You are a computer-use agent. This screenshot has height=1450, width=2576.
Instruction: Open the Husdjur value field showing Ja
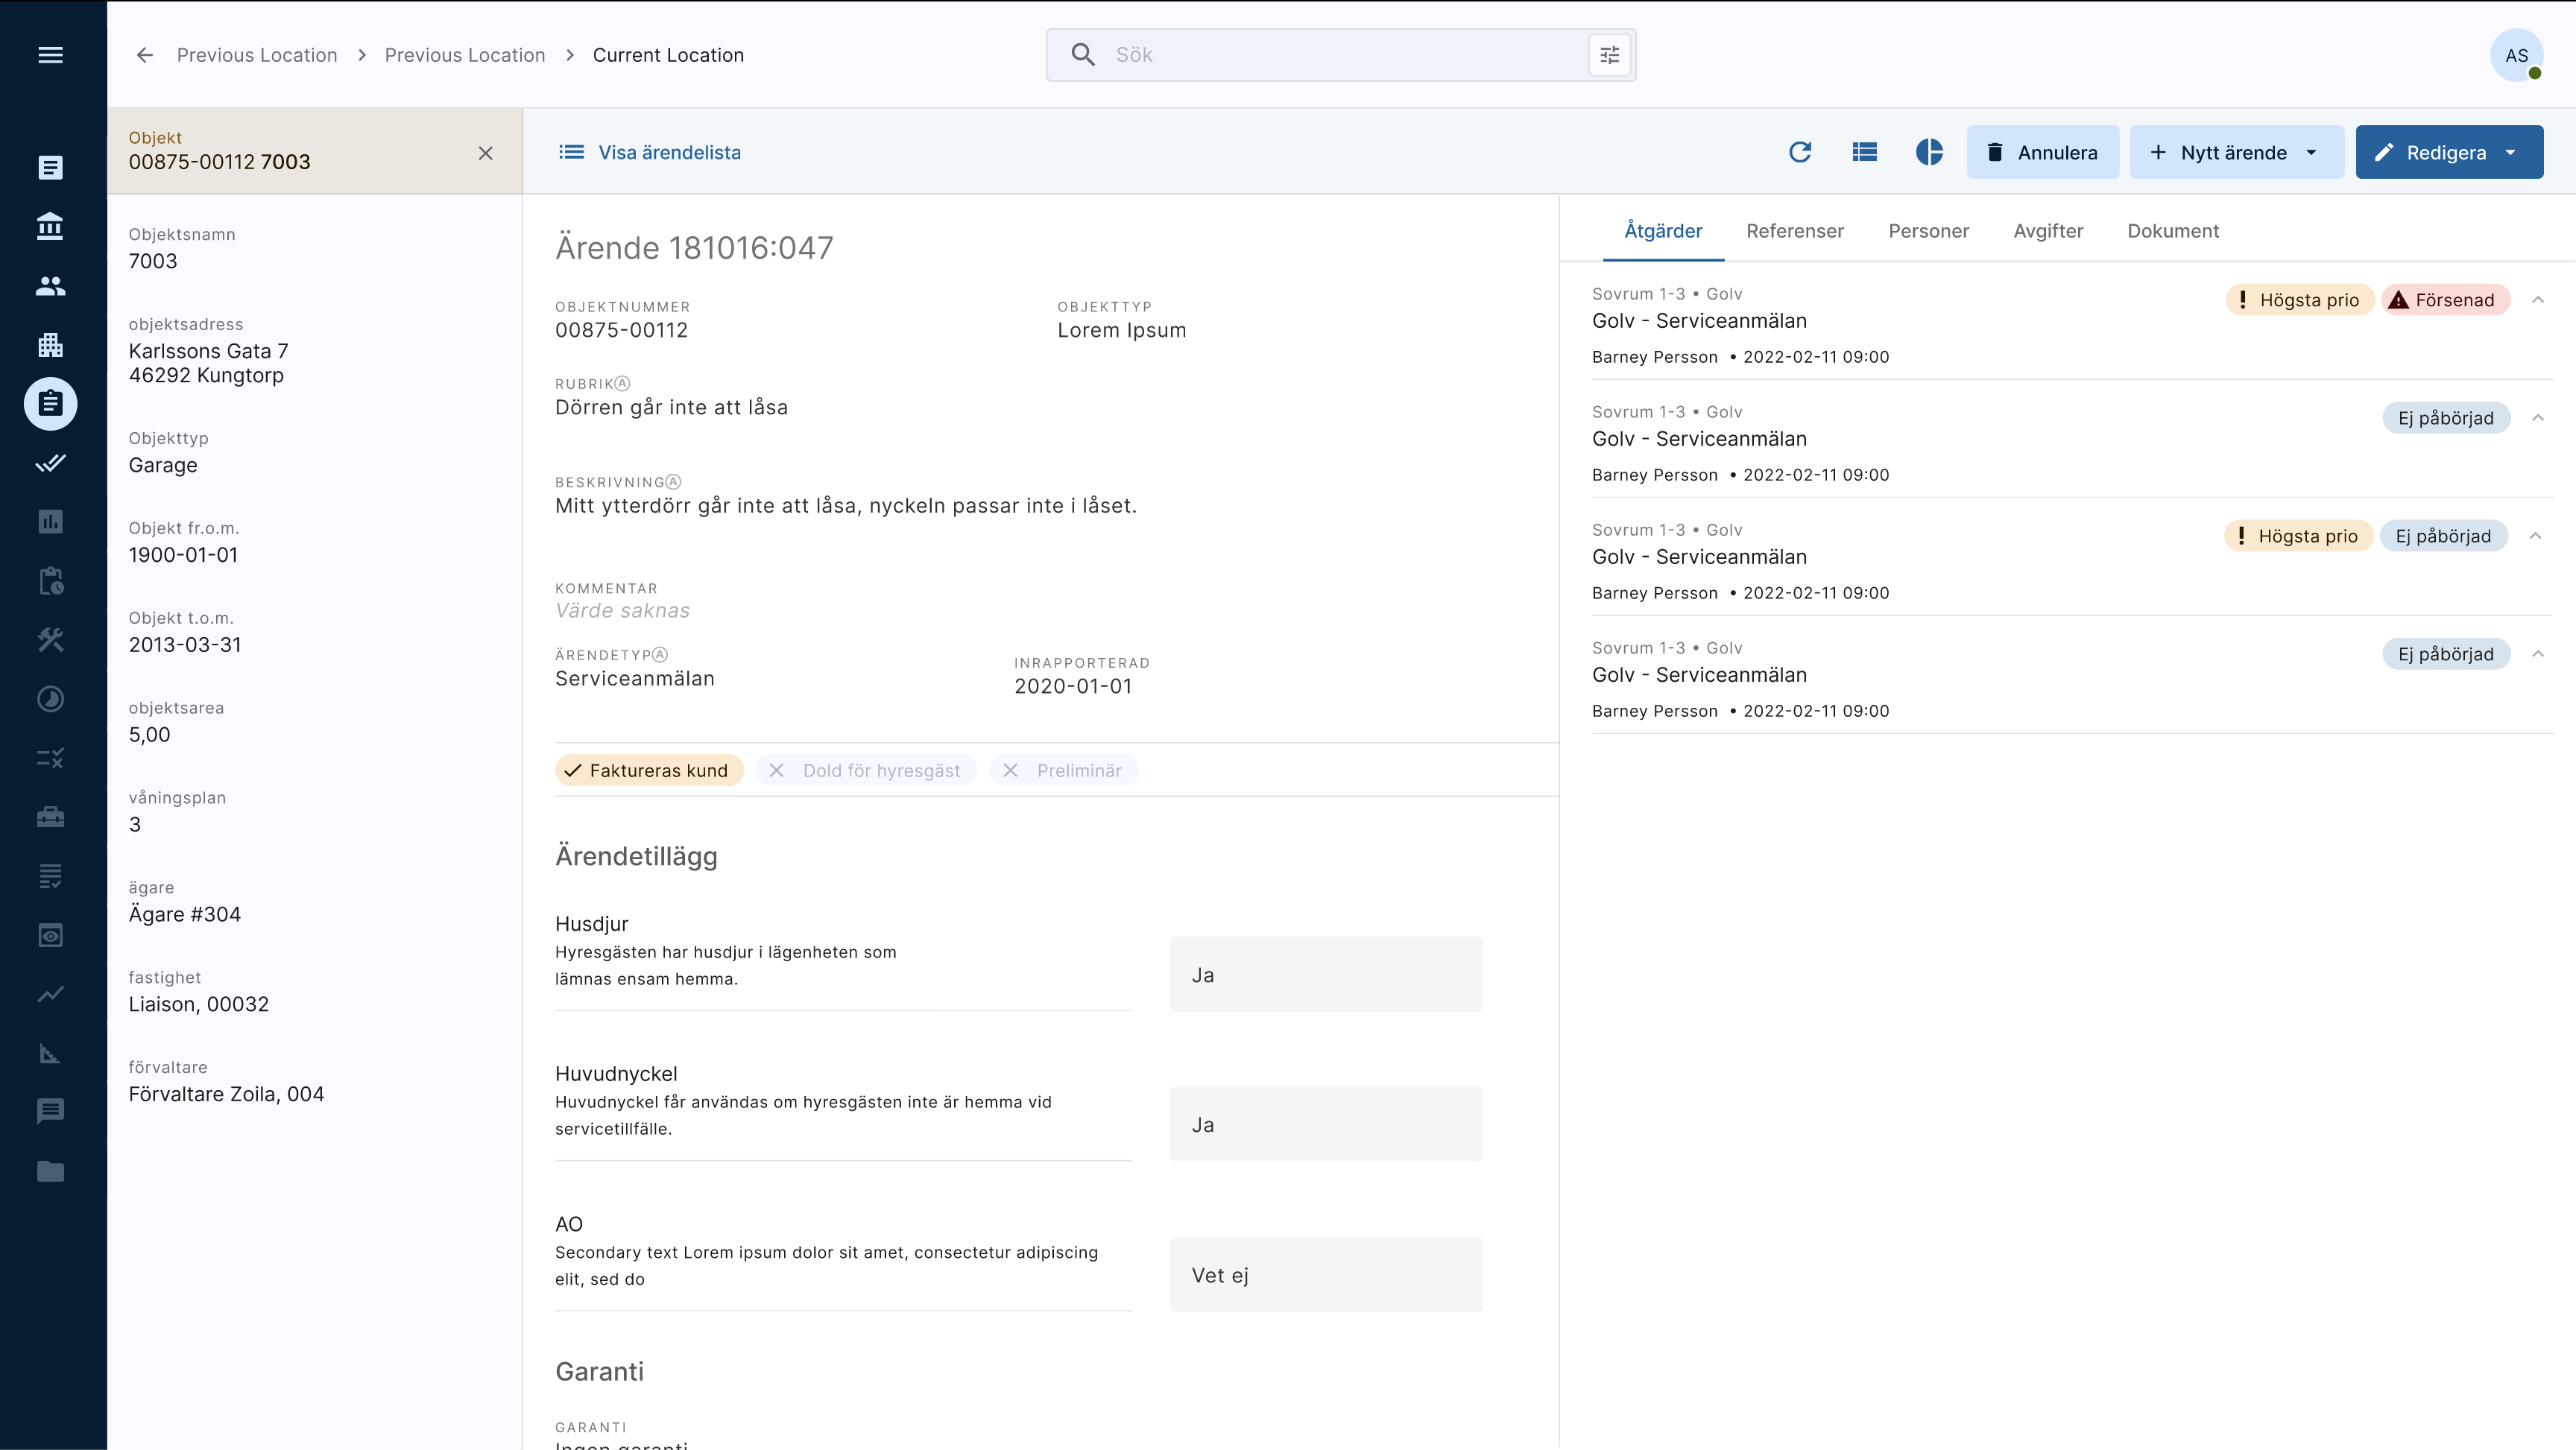[1326, 974]
